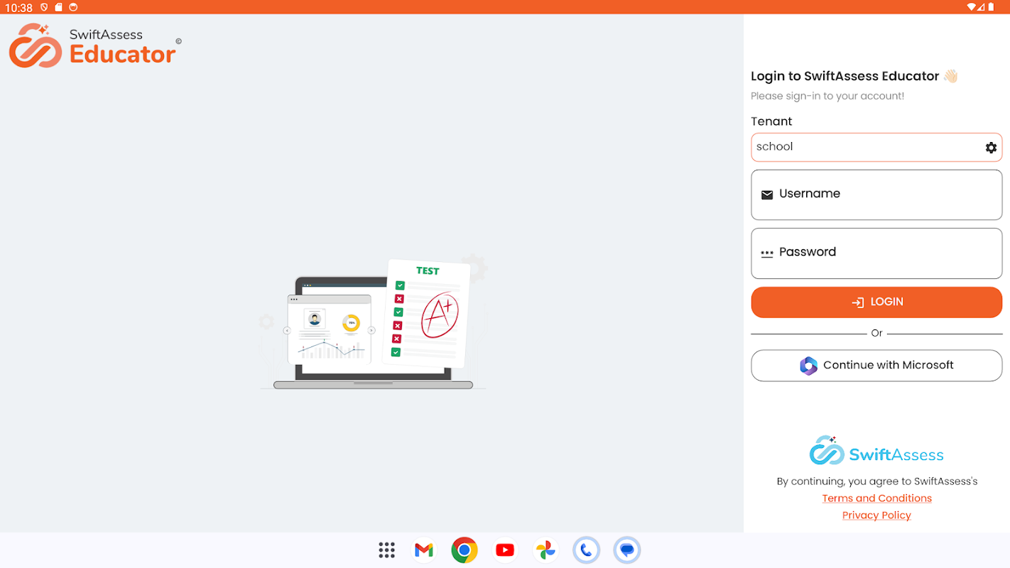Focus the Username input field
This screenshot has height=568, width=1010.
[x=876, y=195]
